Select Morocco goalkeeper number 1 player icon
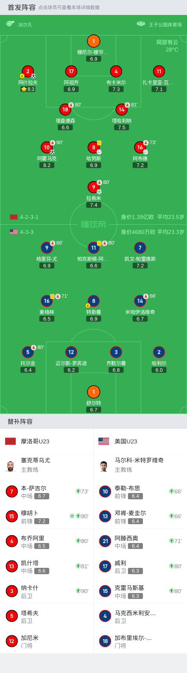187x673 pixels. pos(93,41)
